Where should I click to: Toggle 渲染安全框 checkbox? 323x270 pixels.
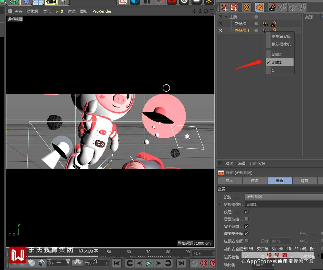click(246, 234)
